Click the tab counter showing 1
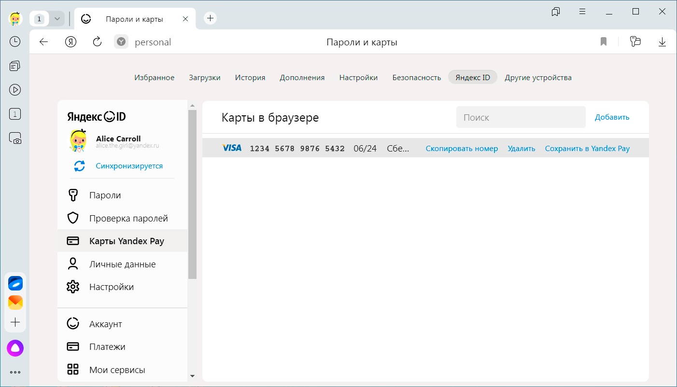 point(40,19)
